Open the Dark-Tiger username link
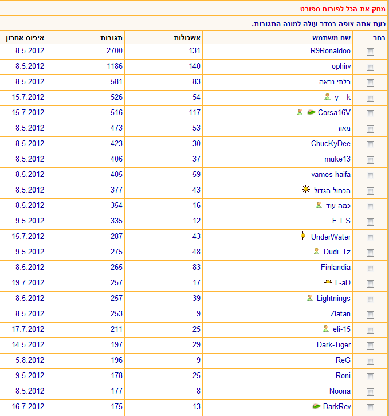 [x=333, y=344]
